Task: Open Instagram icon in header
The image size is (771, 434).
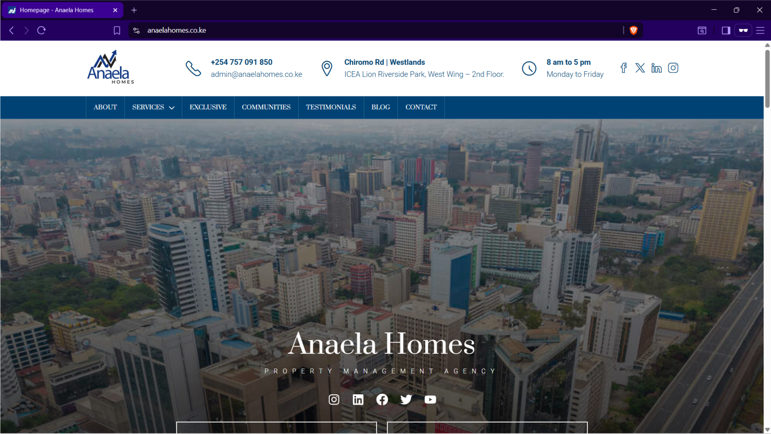Action: [x=673, y=68]
